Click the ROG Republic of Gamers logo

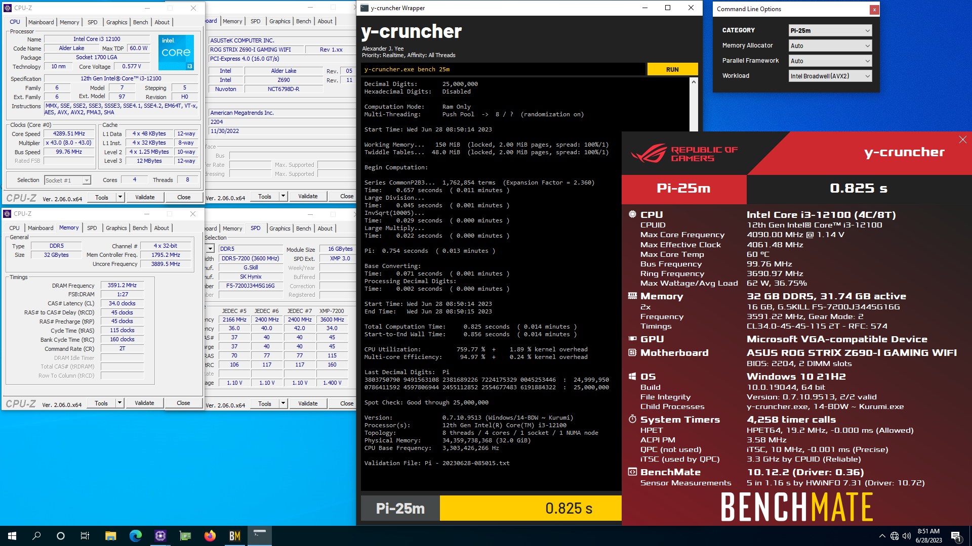tap(684, 153)
